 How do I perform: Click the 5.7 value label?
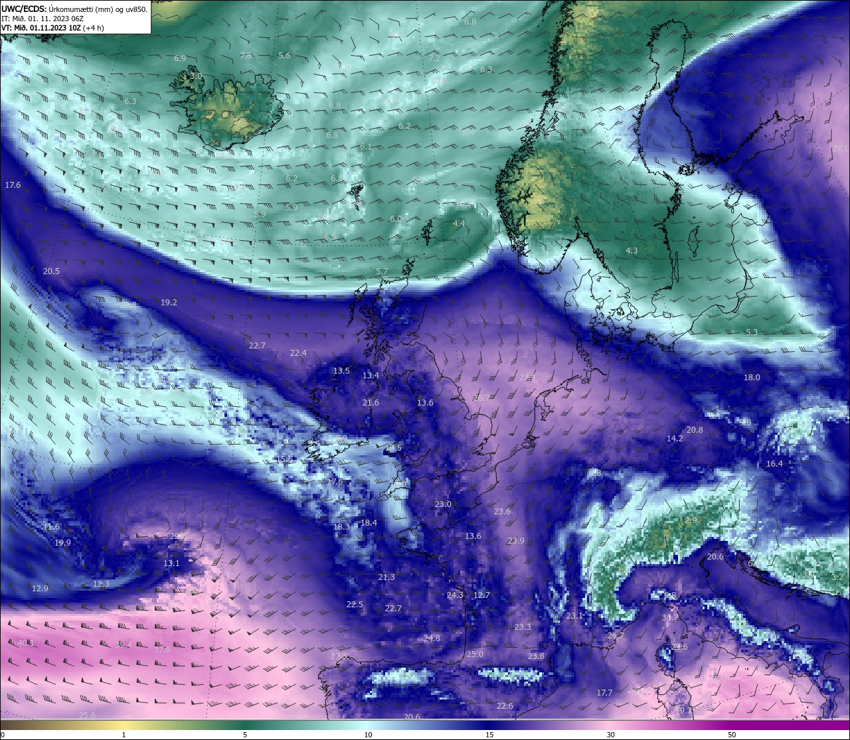tap(382, 272)
